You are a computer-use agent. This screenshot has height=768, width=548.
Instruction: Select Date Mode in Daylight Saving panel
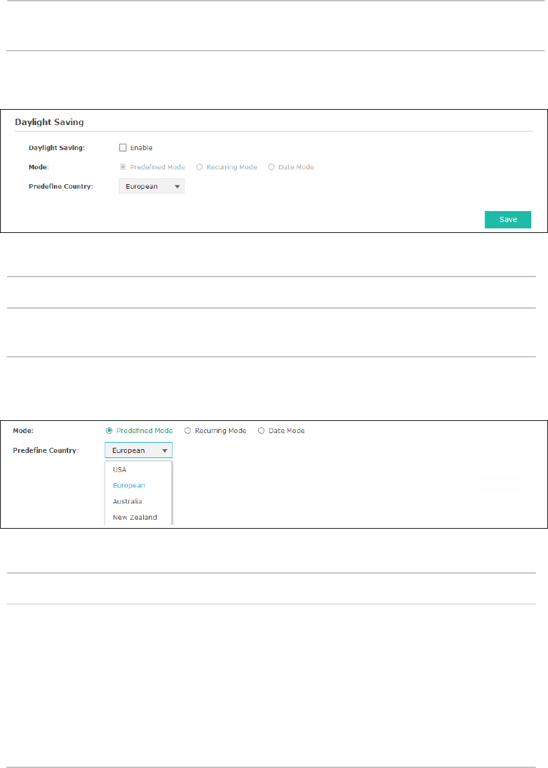pos(271,167)
